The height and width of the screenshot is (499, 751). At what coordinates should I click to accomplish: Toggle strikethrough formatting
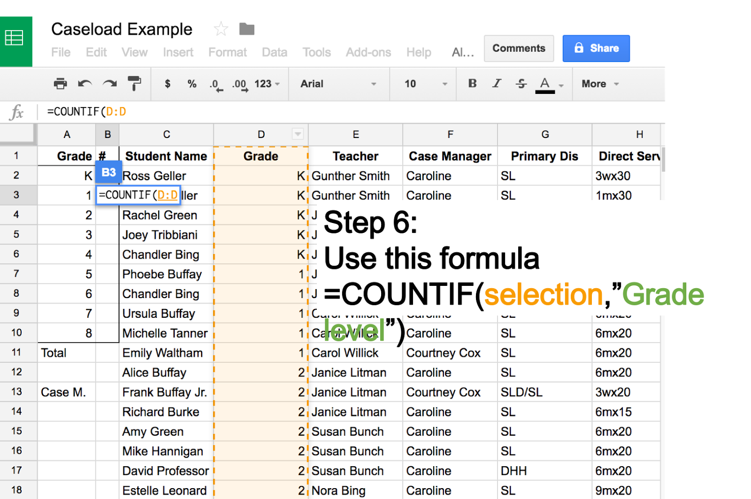pyautogui.click(x=521, y=84)
